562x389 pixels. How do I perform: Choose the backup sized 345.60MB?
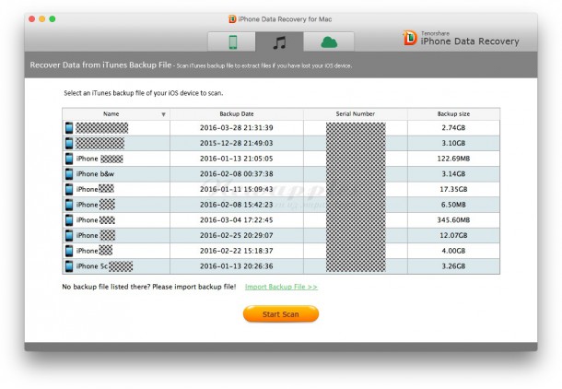coord(453,220)
